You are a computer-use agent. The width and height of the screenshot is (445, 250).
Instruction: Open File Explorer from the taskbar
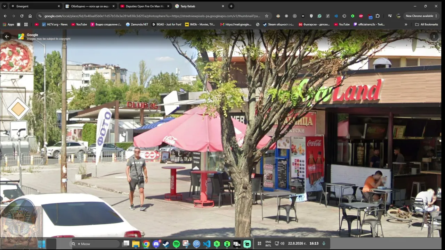[x=136, y=244]
